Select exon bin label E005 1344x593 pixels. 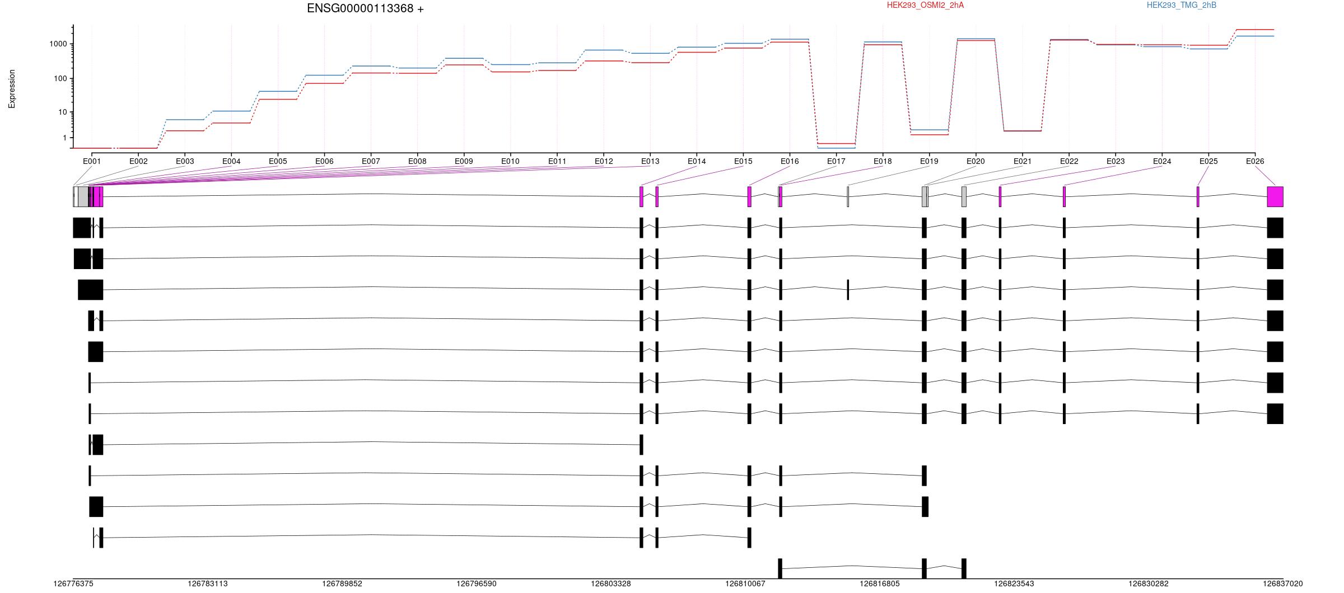coord(278,161)
